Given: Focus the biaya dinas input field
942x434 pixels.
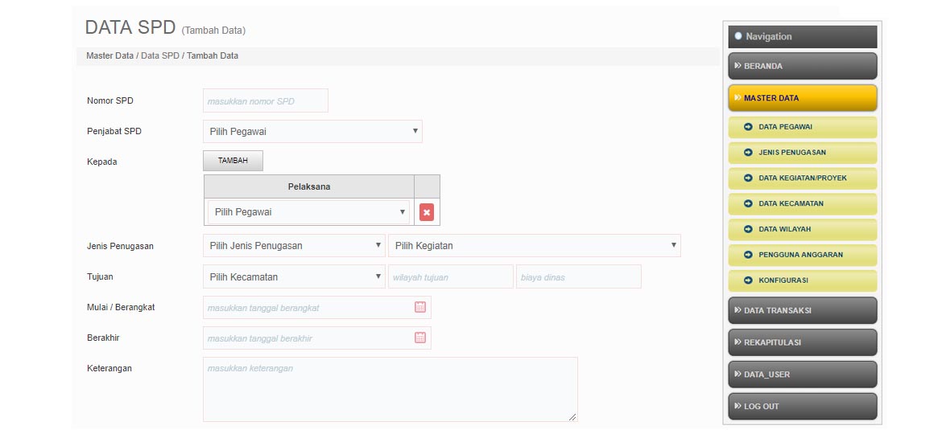Looking at the screenshot, I should click(x=579, y=277).
